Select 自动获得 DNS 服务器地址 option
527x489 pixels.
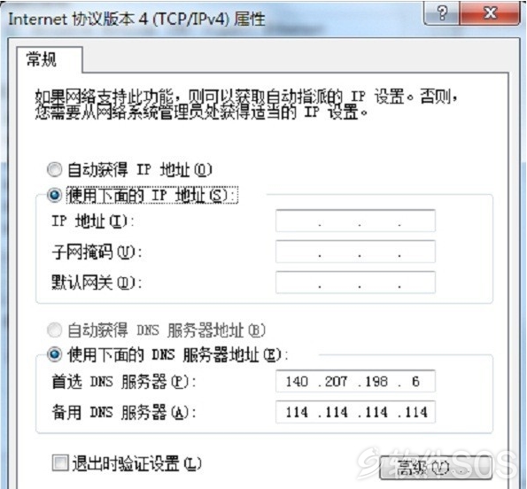point(54,330)
